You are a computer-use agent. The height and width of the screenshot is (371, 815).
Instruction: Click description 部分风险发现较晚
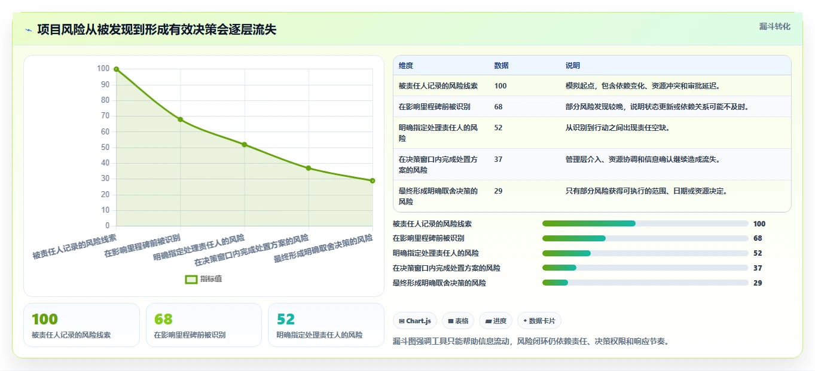pos(657,107)
